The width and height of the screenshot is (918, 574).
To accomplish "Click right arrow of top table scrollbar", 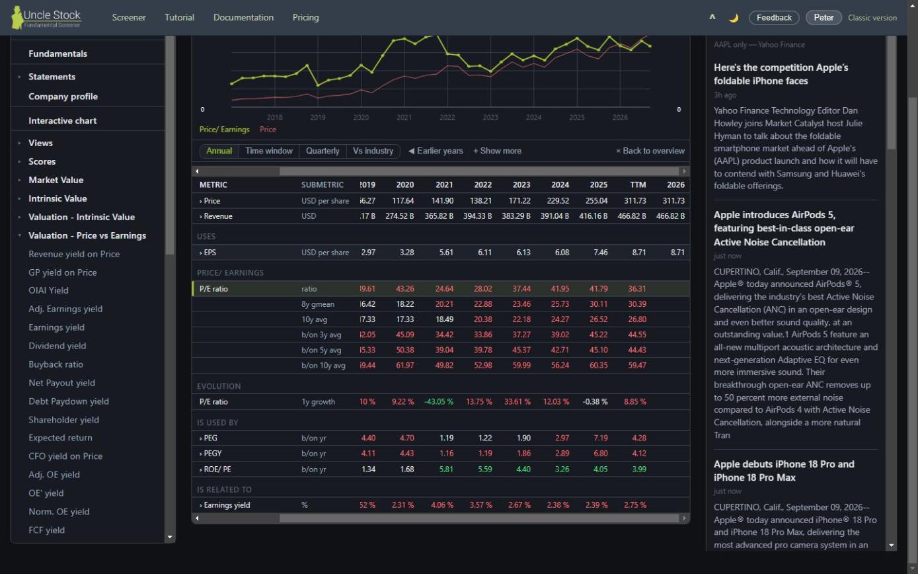I will [685, 171].
